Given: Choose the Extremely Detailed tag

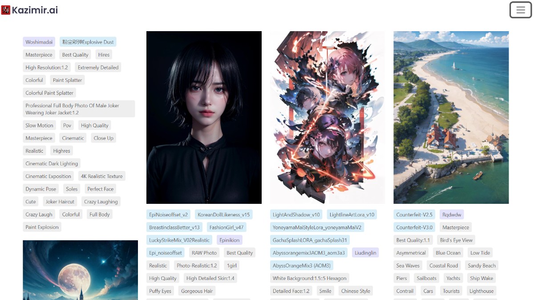Looking at the screenshot, I should tap(98, 68).
